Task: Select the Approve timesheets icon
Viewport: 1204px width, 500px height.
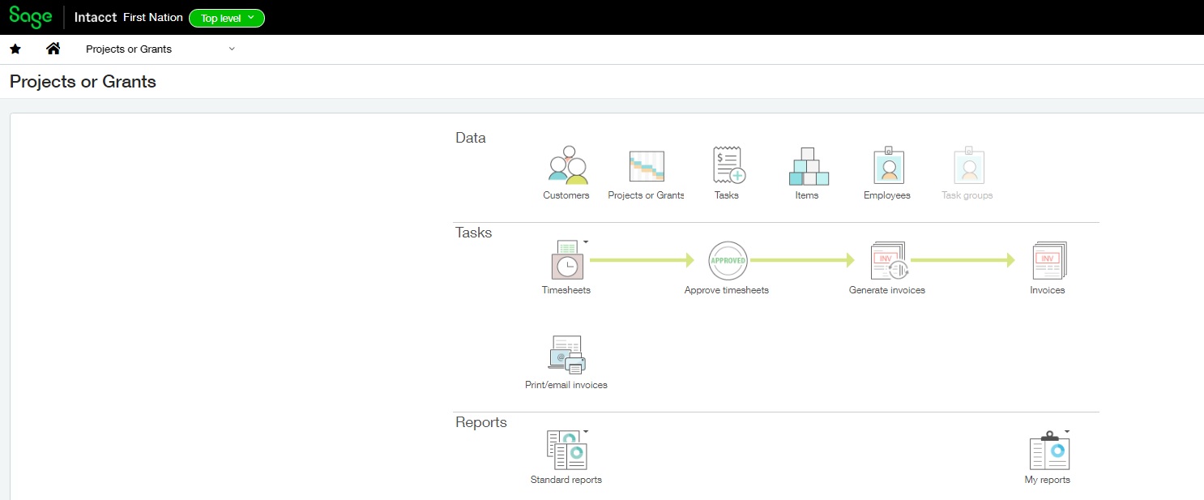Action: [726, 261]
